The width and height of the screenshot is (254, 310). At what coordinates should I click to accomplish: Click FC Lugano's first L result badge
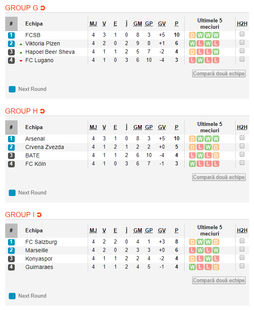(192, 60)
